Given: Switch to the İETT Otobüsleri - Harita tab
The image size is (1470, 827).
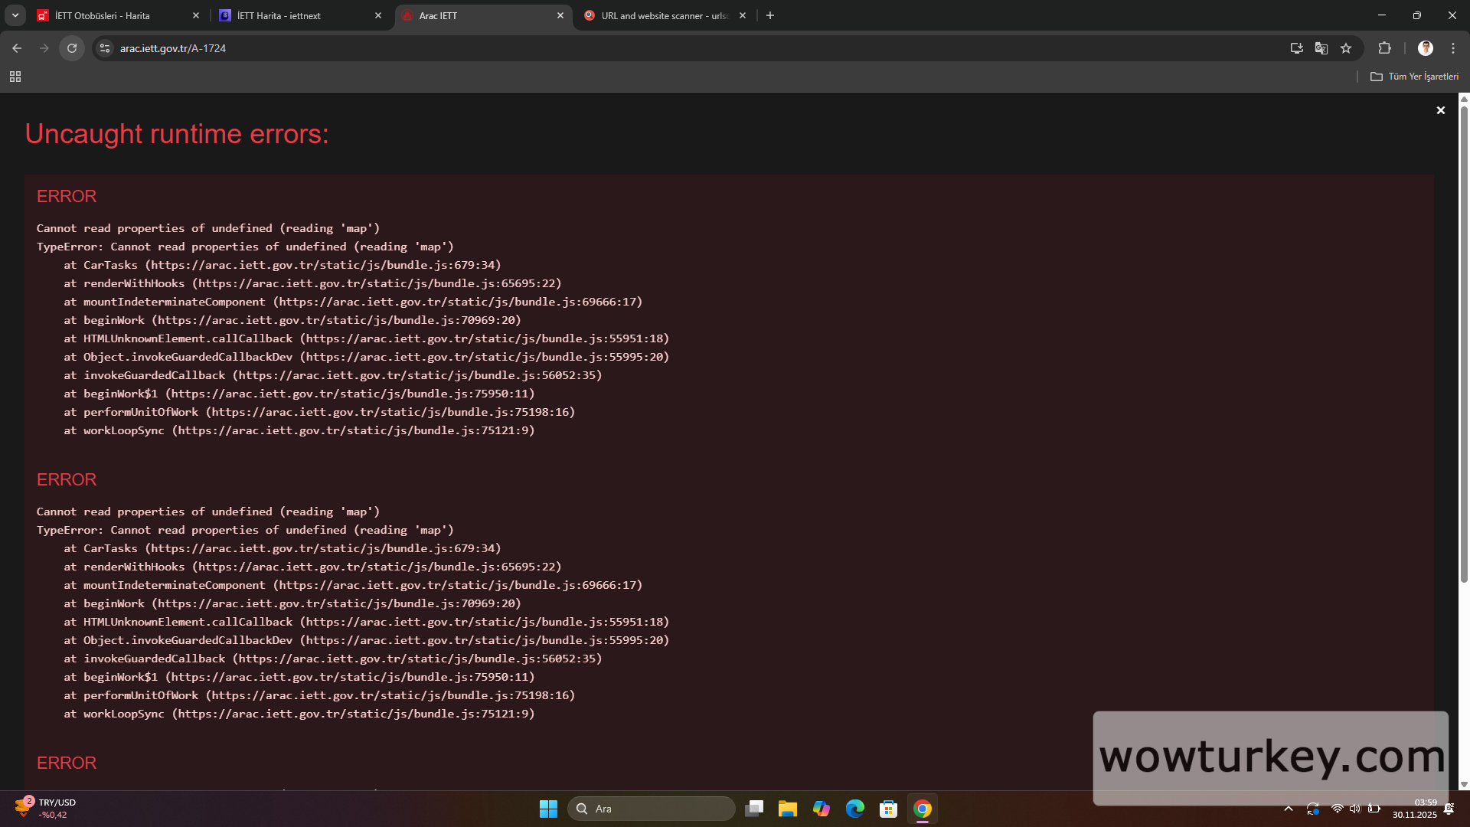Looking at the screenshot, I should [115, 15].
